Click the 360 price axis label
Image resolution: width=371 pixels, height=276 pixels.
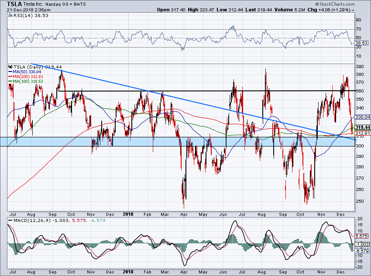(x=360, y=91)
